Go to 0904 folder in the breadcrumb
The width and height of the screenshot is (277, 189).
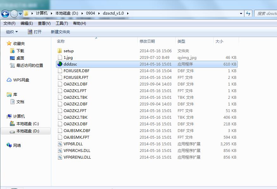91,13
